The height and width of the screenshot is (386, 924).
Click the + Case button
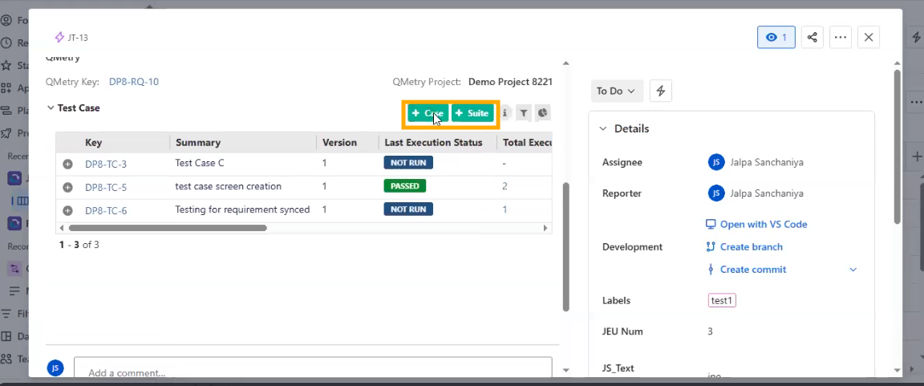[x=428, y=113]
